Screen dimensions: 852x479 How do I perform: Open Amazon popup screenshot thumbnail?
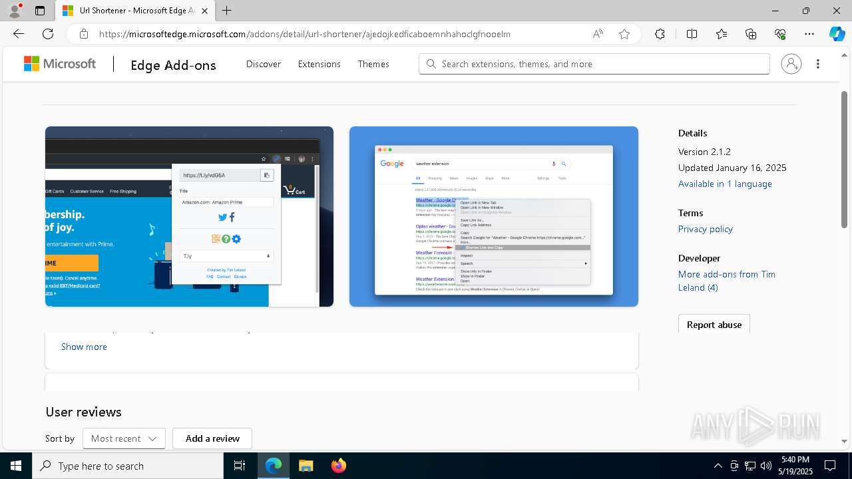(189, 216)
